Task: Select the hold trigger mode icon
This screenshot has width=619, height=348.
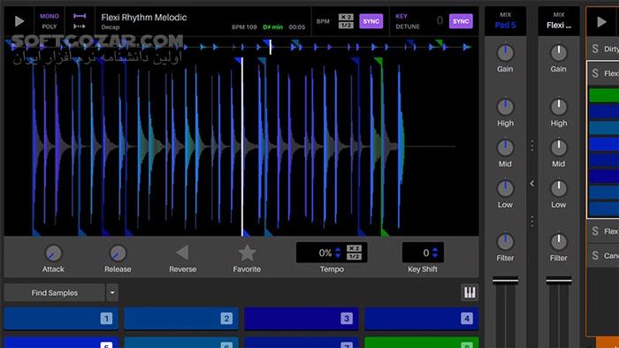Action: point(80,16)
